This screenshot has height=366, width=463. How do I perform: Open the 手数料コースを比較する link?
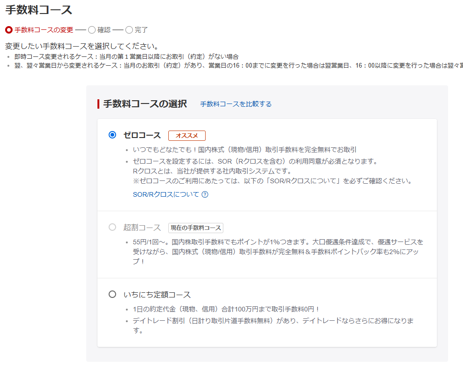point(235,104)
